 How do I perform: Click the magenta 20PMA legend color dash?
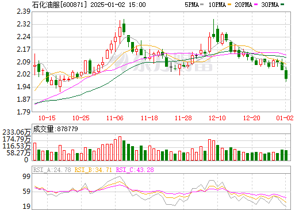point(256,4)
